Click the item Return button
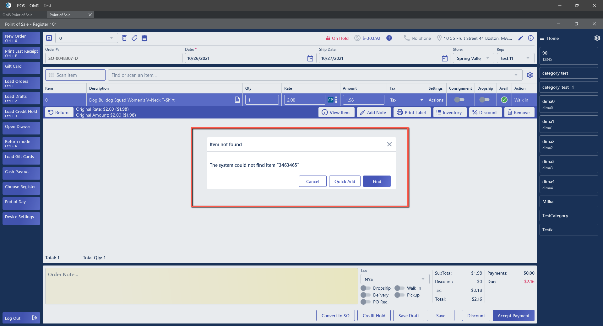Image resolution: width=603 pixels, height=326 pixels. (59, 112)
